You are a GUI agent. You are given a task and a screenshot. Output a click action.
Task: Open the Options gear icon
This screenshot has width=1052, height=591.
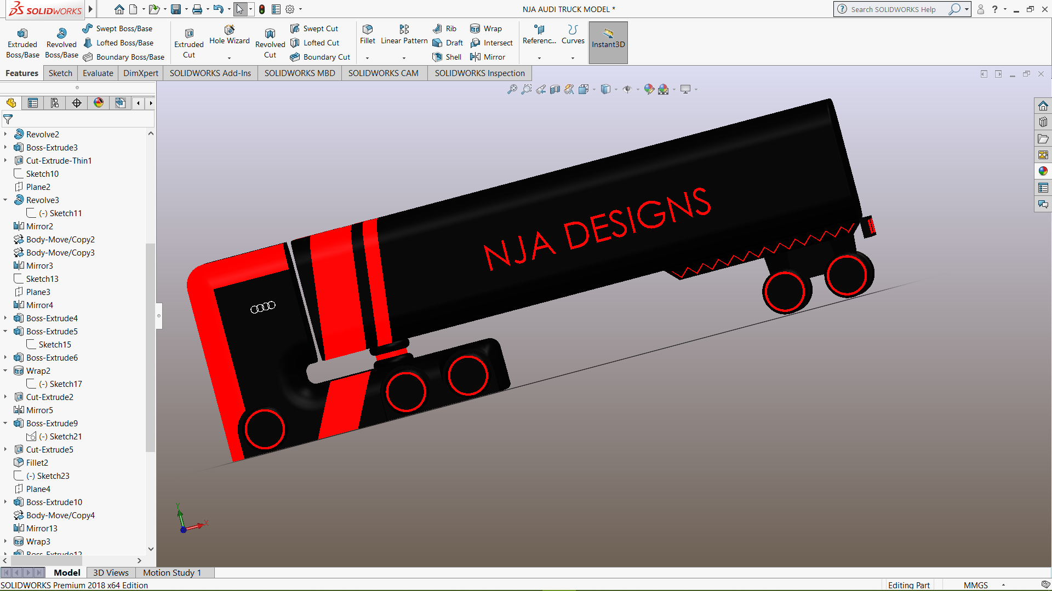290,9
